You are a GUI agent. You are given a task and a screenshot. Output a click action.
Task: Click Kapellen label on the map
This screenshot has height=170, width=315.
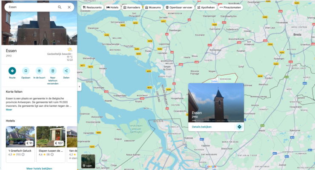(x=206, y=145)
